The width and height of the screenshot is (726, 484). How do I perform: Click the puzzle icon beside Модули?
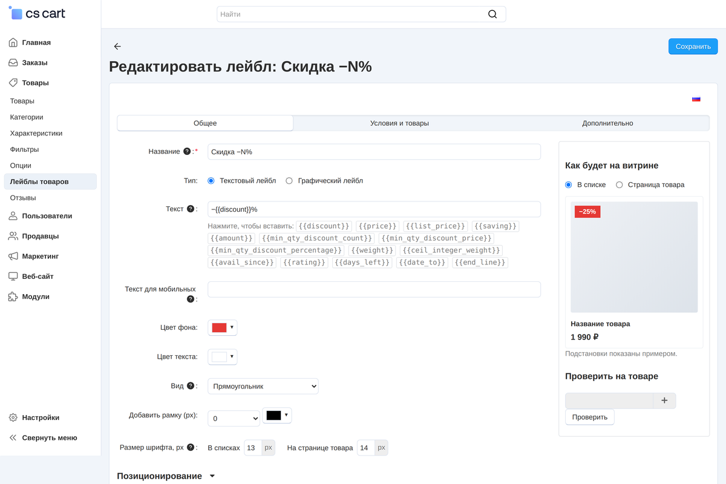click(x=13, y=296)
